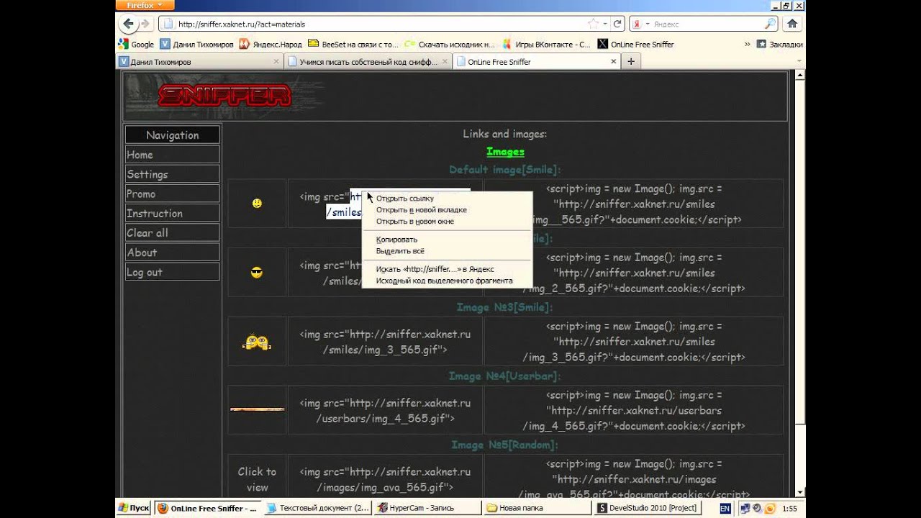Click scrollbar up arrow
This screenshot has height=518, width=921.
click(x=799, y=75)
